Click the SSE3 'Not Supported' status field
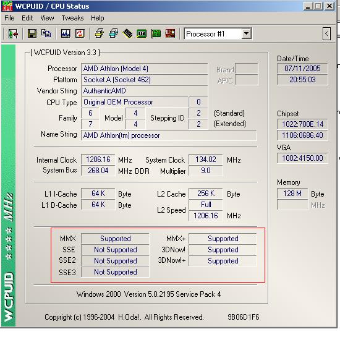This screenshot has width=340, height=337. (115, 272)
